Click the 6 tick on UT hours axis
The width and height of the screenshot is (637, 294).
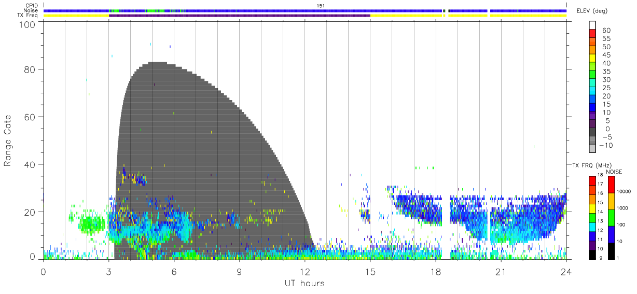[174, 271]
